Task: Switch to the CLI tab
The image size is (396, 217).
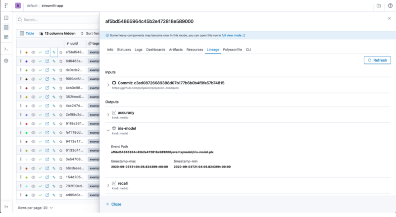Action: tap(248, 50)
